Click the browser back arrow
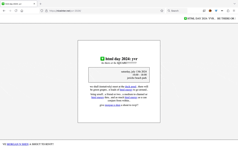 pos(4,11)
